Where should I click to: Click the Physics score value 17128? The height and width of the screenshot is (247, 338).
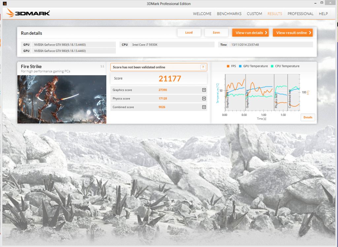[x=163, y=99]
